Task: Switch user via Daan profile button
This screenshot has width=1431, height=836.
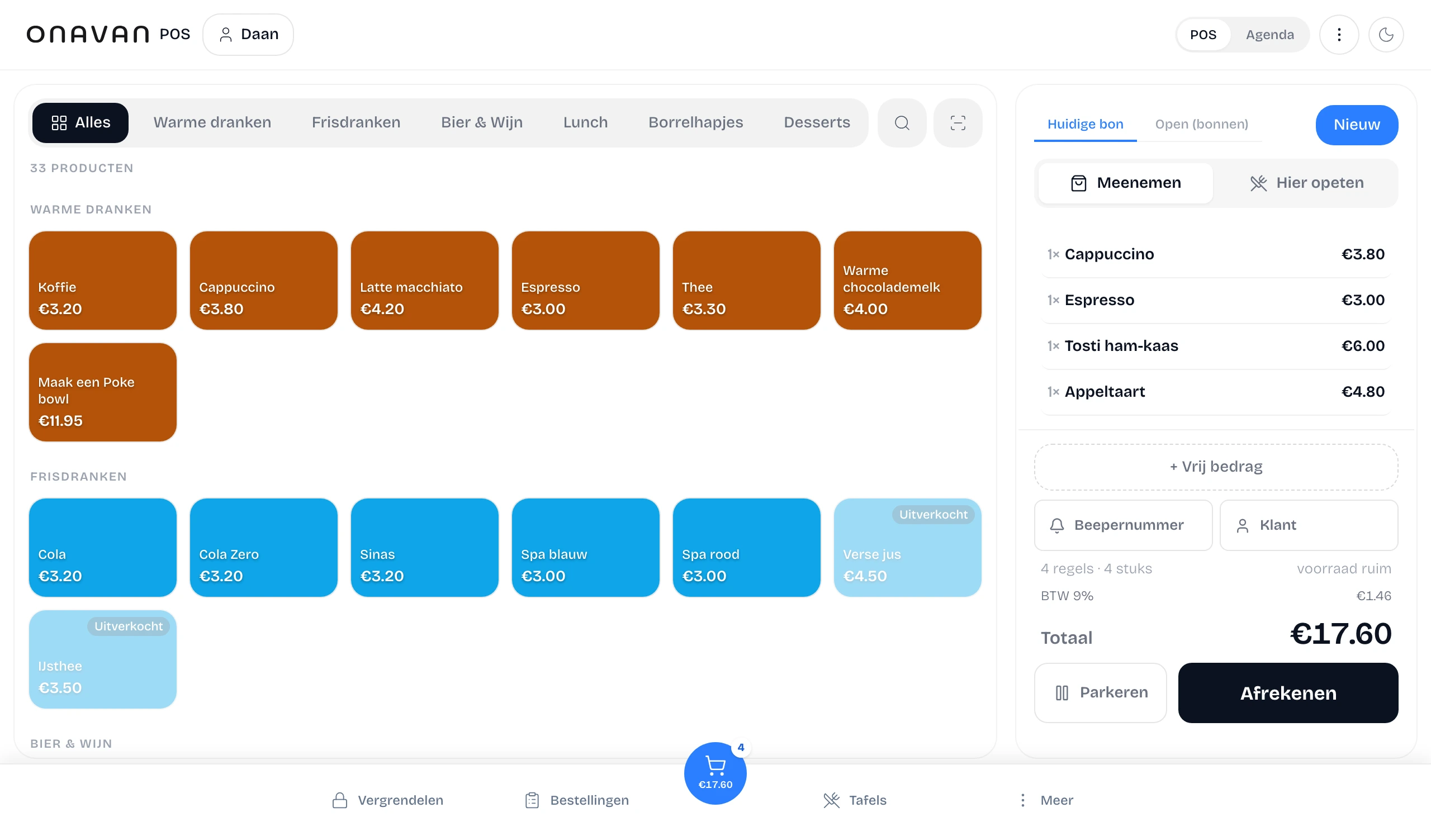Action: pyautogui.click(x=248, y=35)
